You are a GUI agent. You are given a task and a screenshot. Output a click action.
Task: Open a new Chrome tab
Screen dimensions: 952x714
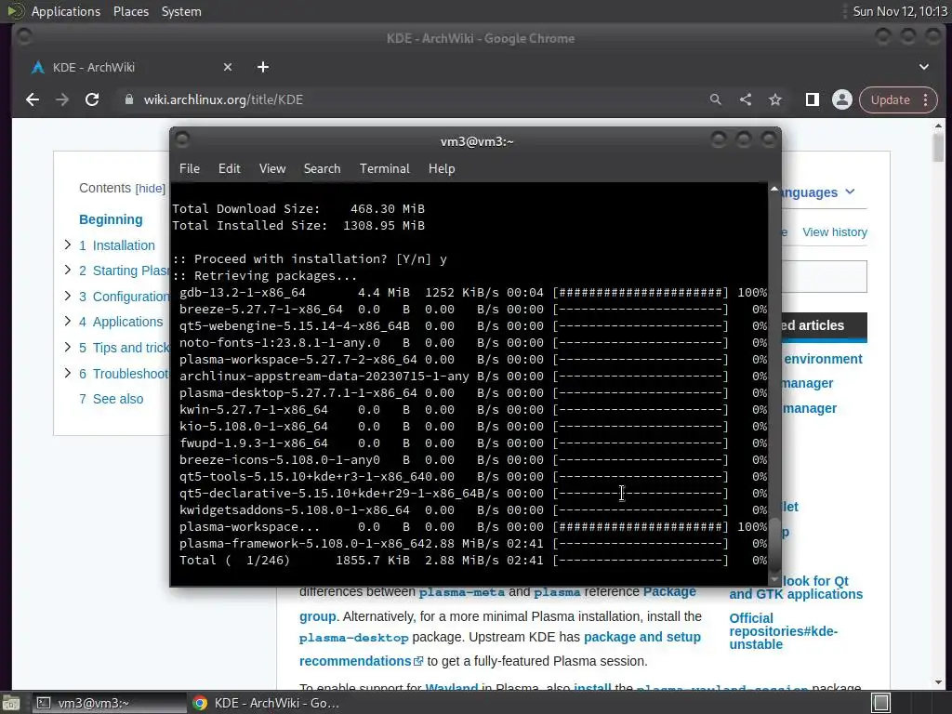pos(263,67)
